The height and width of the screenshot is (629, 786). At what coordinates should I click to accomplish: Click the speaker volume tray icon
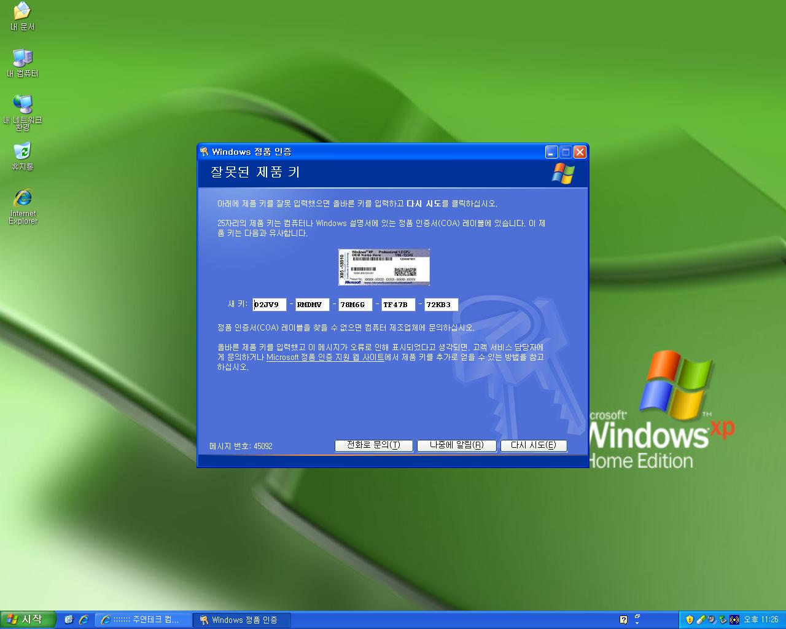(x=712, y=620)
